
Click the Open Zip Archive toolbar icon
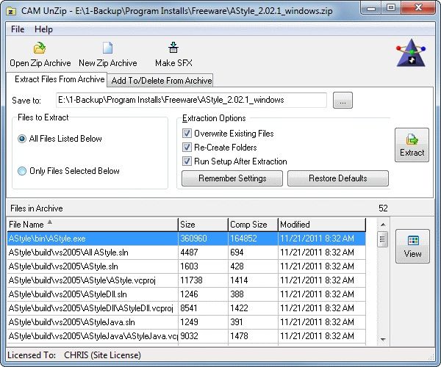click(x=40, y=48)
